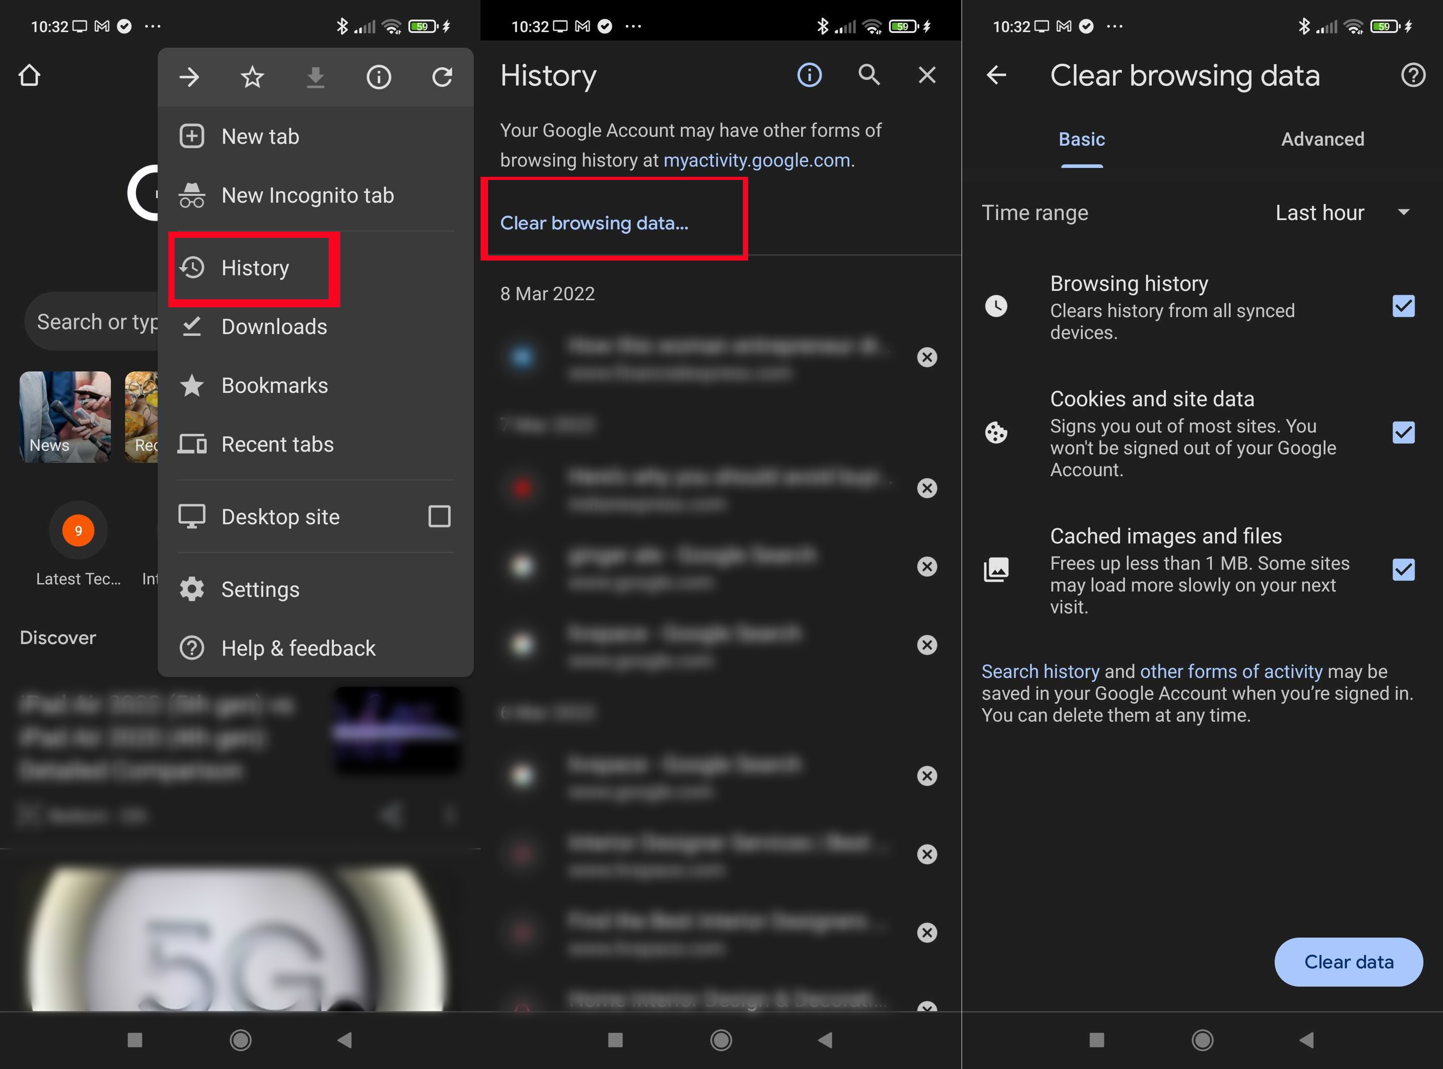Open Help & feedback
1443x1069 pixels.
click(x=315, y=649)
